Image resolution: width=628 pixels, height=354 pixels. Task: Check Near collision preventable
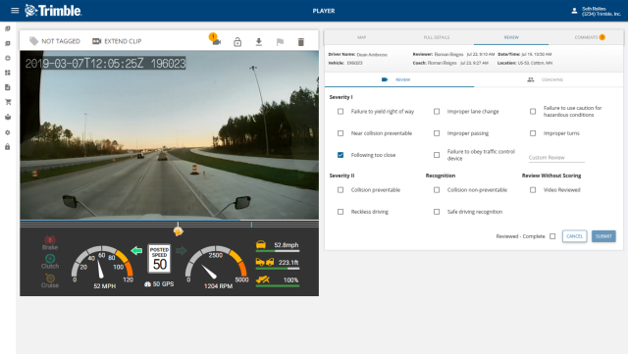340,133
